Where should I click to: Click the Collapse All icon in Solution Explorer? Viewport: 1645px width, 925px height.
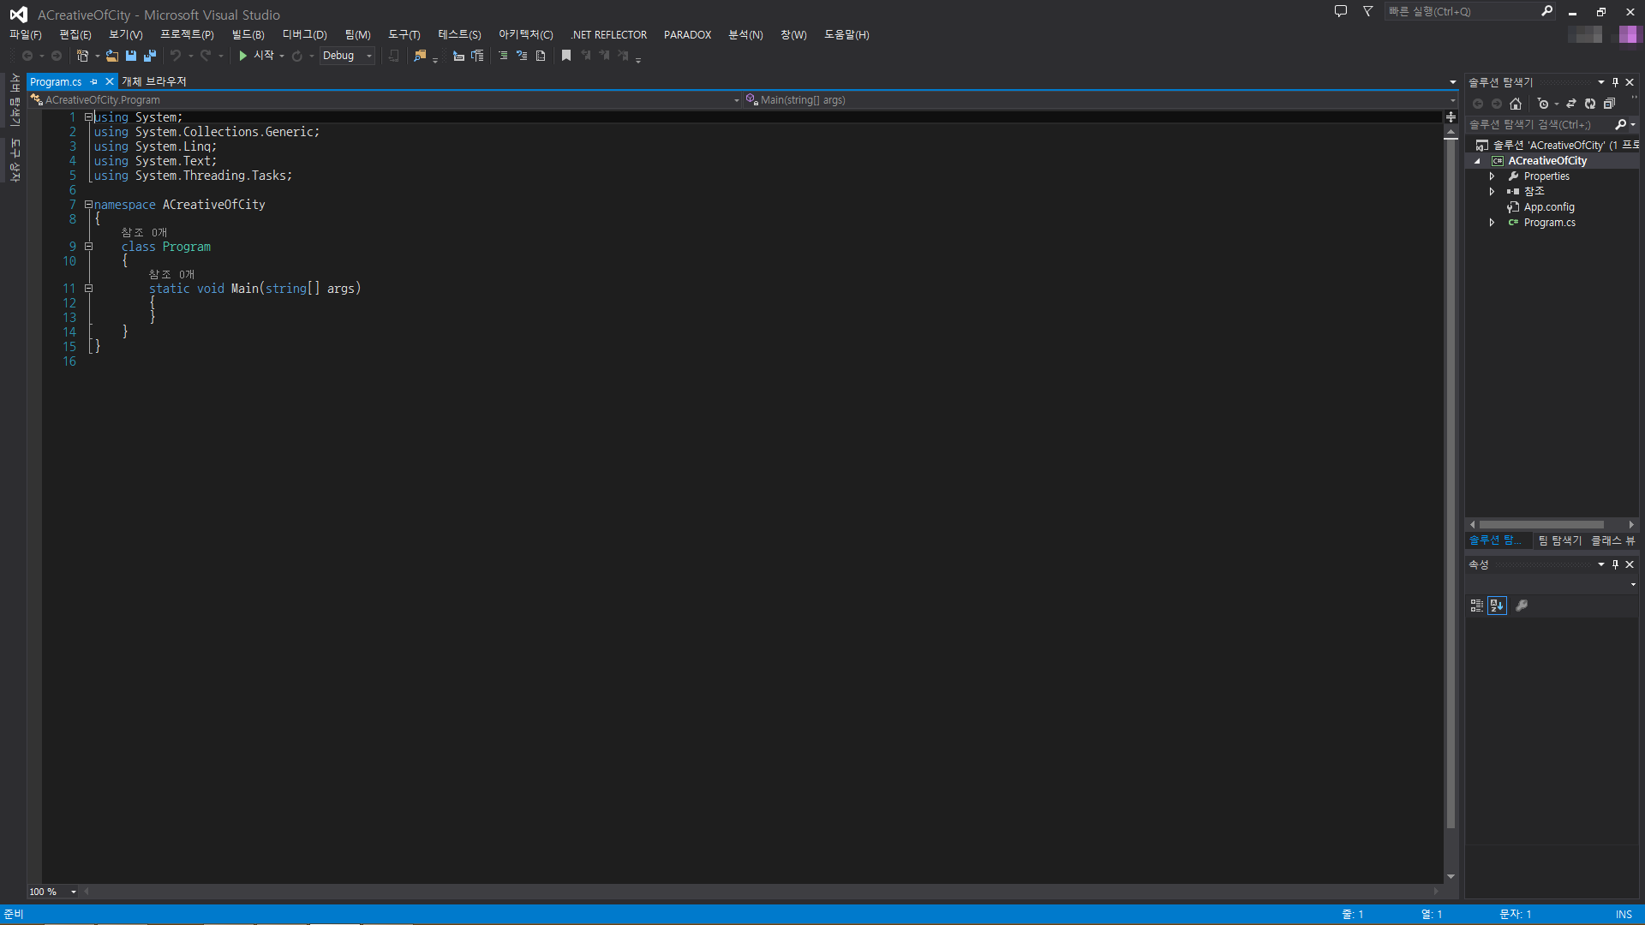[1609, 104]
